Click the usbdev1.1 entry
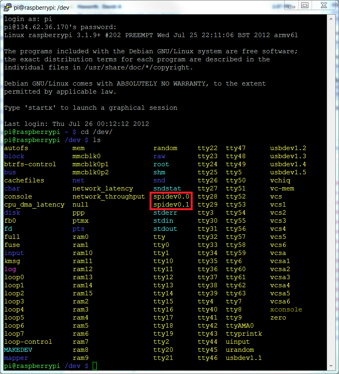The height and width of the screenshot is (374, 339). click(244, 358)
